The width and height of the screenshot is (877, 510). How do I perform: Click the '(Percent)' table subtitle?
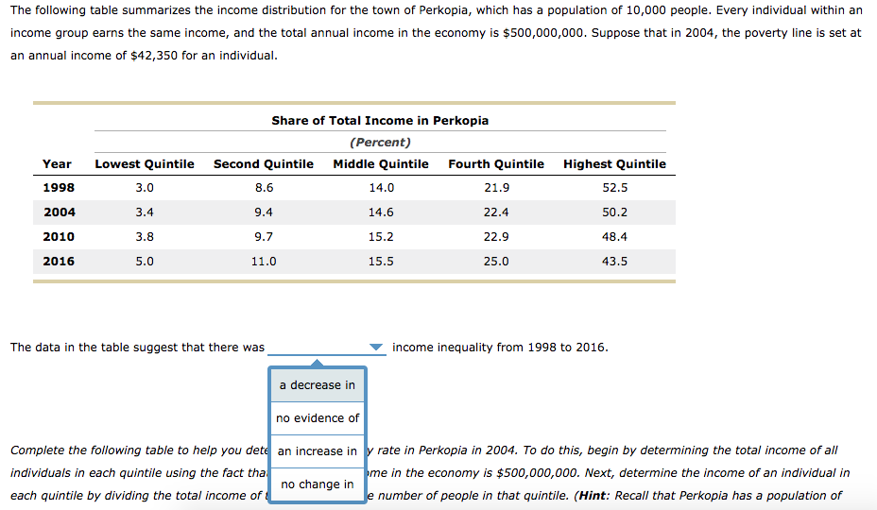tap(380, 143)
